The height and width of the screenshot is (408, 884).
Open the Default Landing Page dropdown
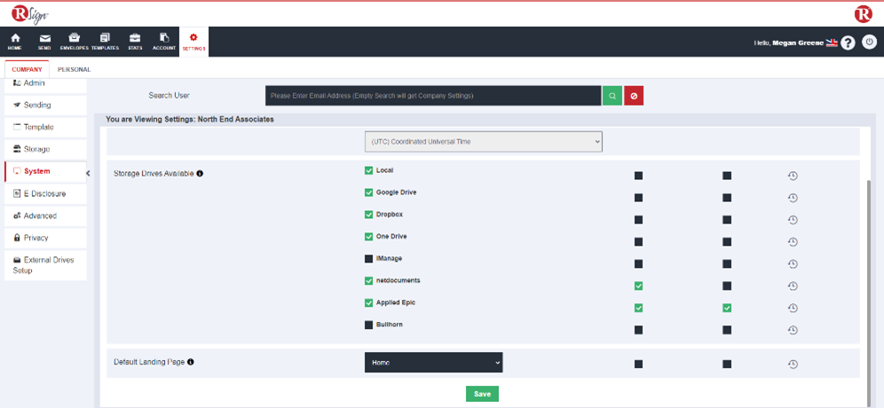pyautogui.click(x=433, y=363)
